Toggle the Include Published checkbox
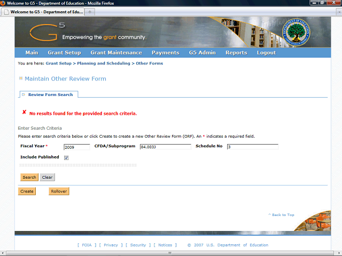Screen dimensions: 342x256 tap(66, 158)
